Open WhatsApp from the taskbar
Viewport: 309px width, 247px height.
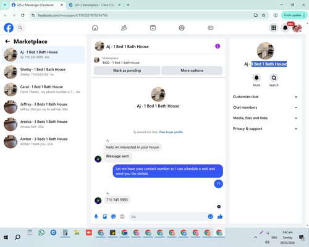click(x=41, y=233)
